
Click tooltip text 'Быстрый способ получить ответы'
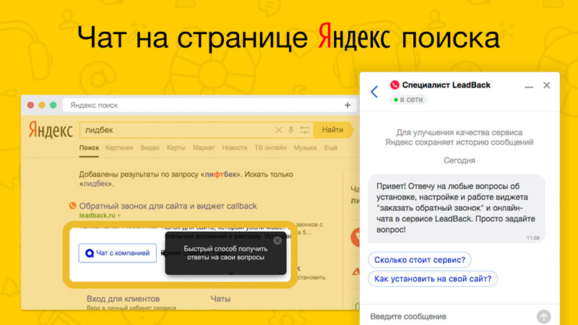pyautogui.click(x=225, y=253)
